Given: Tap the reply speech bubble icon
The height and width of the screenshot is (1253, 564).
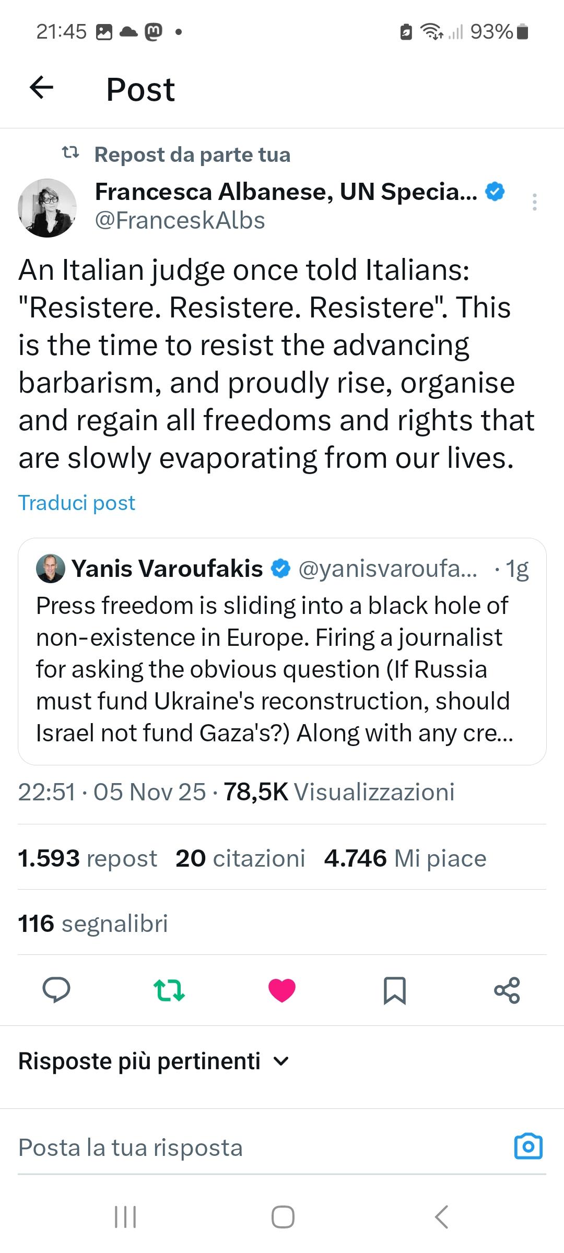Looking at the screenshot, I should point(56,990).
